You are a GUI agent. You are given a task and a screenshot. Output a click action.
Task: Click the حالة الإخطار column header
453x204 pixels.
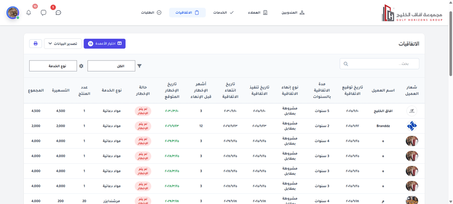click(x=143, y=90)
